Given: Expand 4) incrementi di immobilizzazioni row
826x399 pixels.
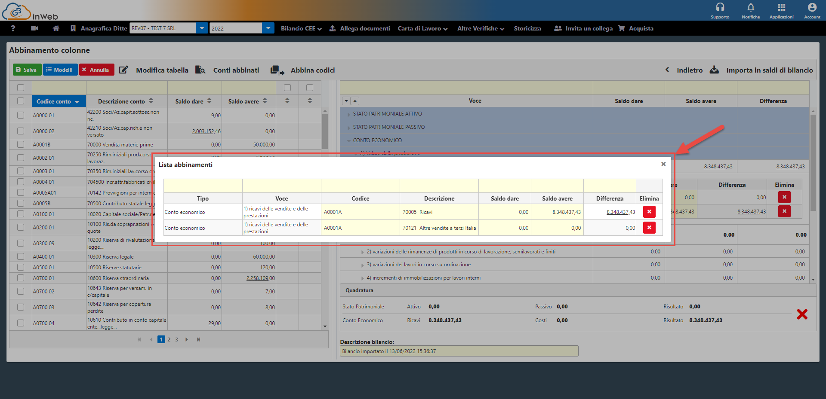Looking at the screenshot, I should [362, 278].
